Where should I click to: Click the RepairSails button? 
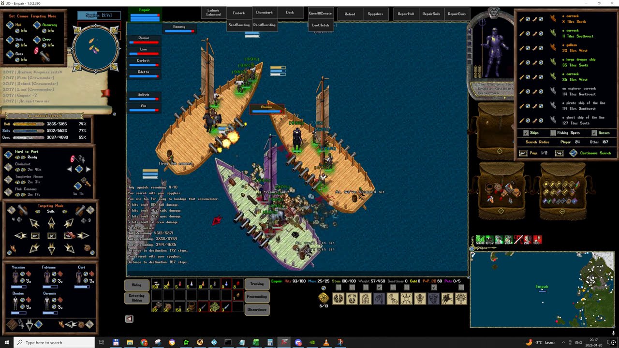coord(431,14)
